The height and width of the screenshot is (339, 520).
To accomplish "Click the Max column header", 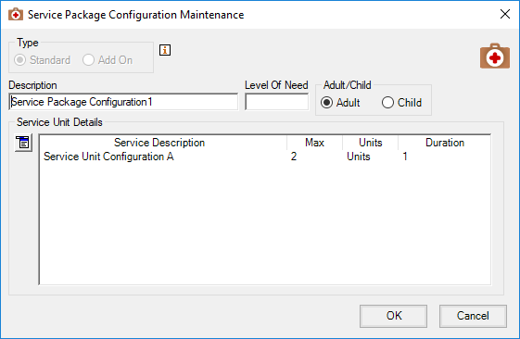I will pos(314,143).
